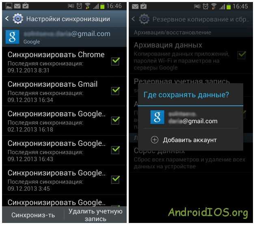Tap the Где сохранять данные? dialog title

pos(186,94)
